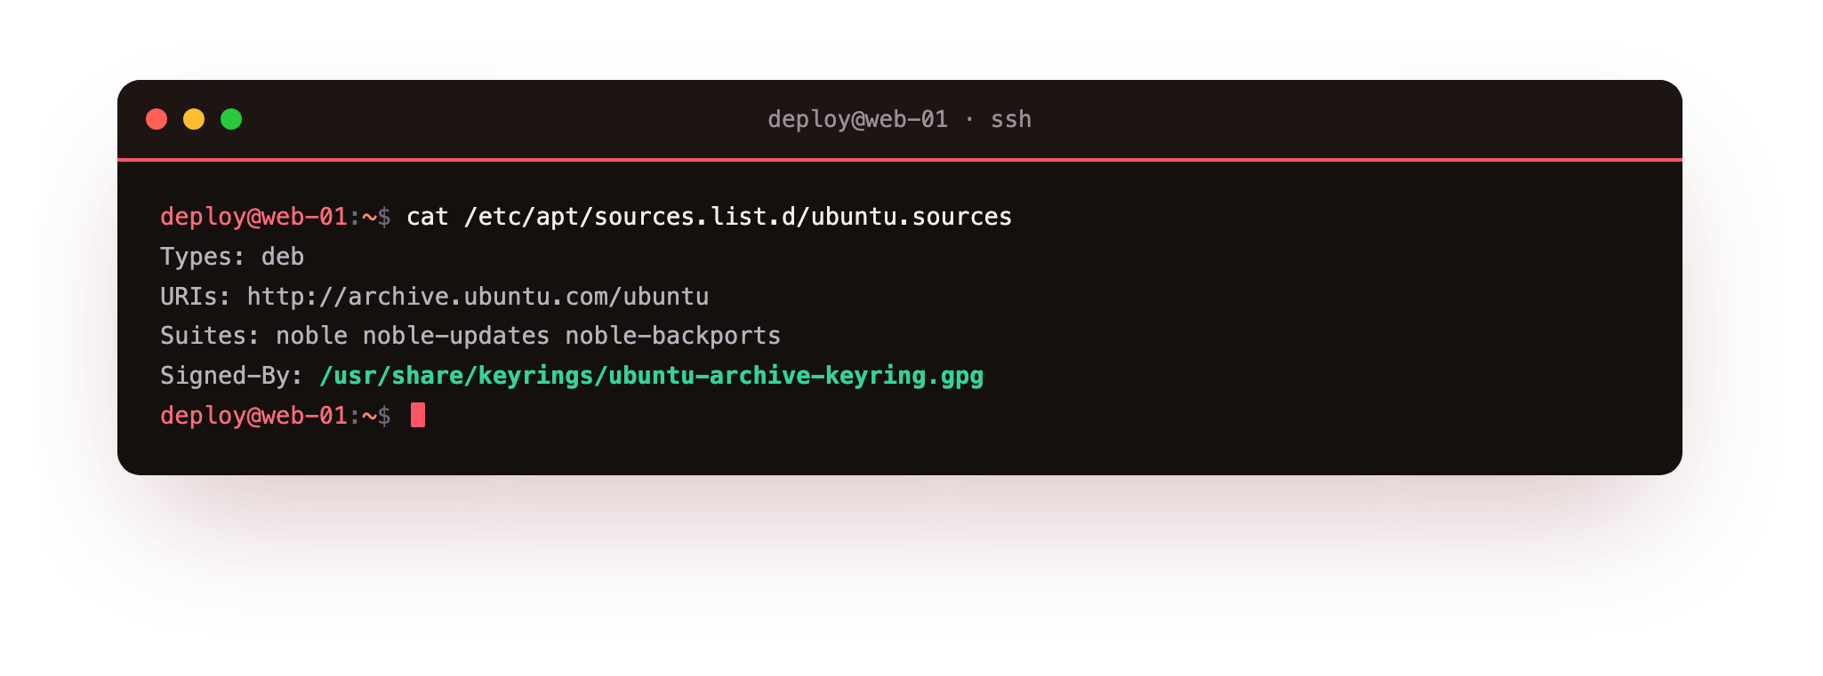1823x676 pixels.
Task: Click the archive.ubuntu.com URL in the URIs line
Action: pos(478,297)
